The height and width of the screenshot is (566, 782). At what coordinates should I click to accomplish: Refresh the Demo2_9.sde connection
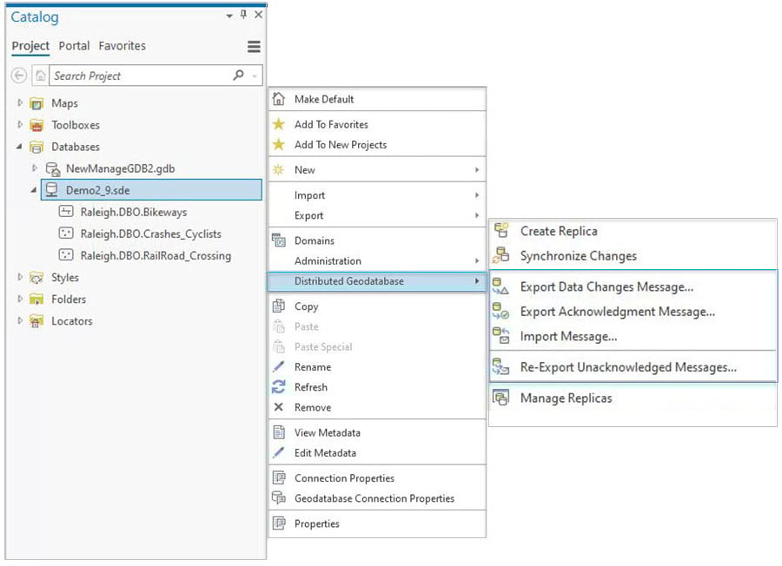315,387
